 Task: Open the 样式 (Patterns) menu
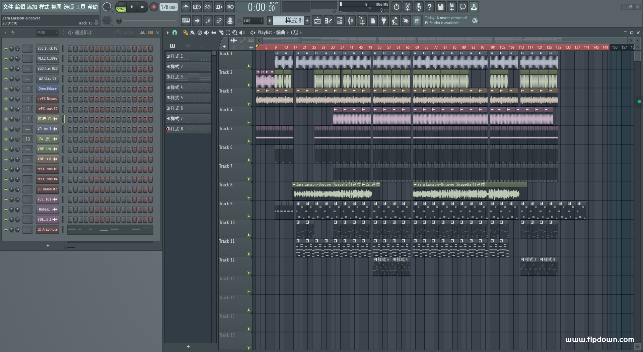(x=44, y=7)
